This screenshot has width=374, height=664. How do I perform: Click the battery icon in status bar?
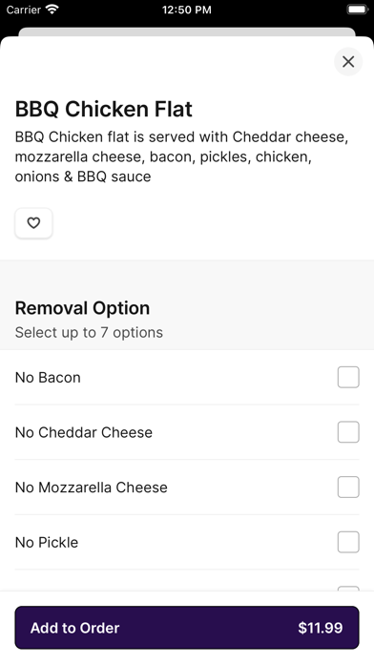click(x=358, y=10)
